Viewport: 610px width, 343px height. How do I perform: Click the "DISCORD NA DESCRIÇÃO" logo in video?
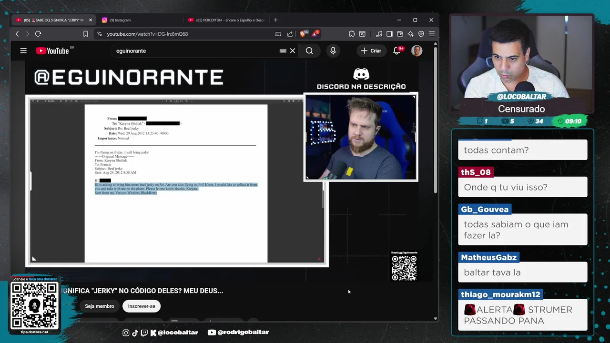(x=361, y=79)
